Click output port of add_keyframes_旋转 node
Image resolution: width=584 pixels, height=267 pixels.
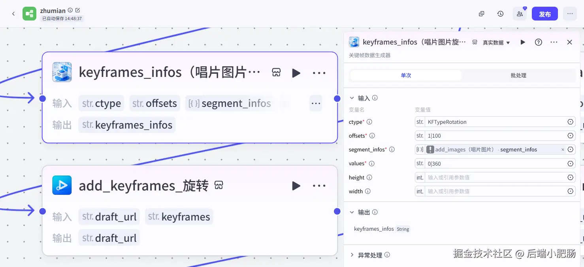tap(337, 211)
